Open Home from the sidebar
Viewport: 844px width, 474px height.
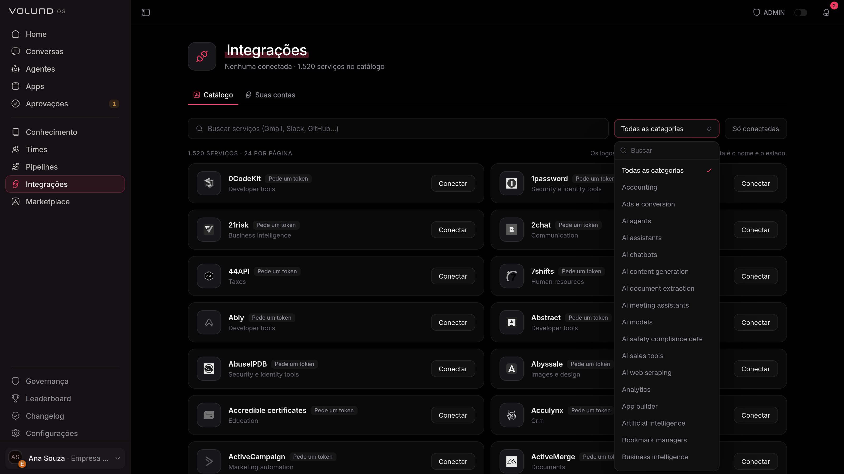click(x=65, y=34)
